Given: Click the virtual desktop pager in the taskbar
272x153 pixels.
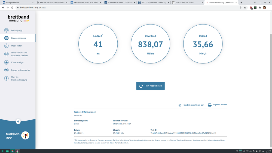Looking at the screenshot, I should pos(240,151).
